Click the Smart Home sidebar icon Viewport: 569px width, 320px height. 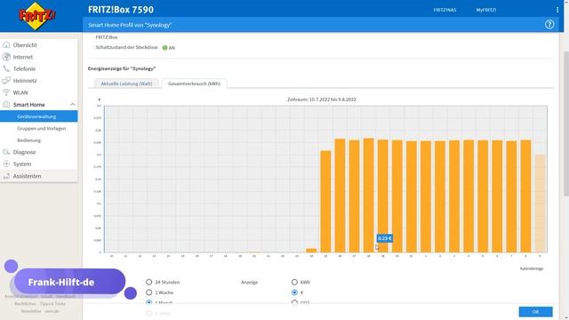(6, 105)
